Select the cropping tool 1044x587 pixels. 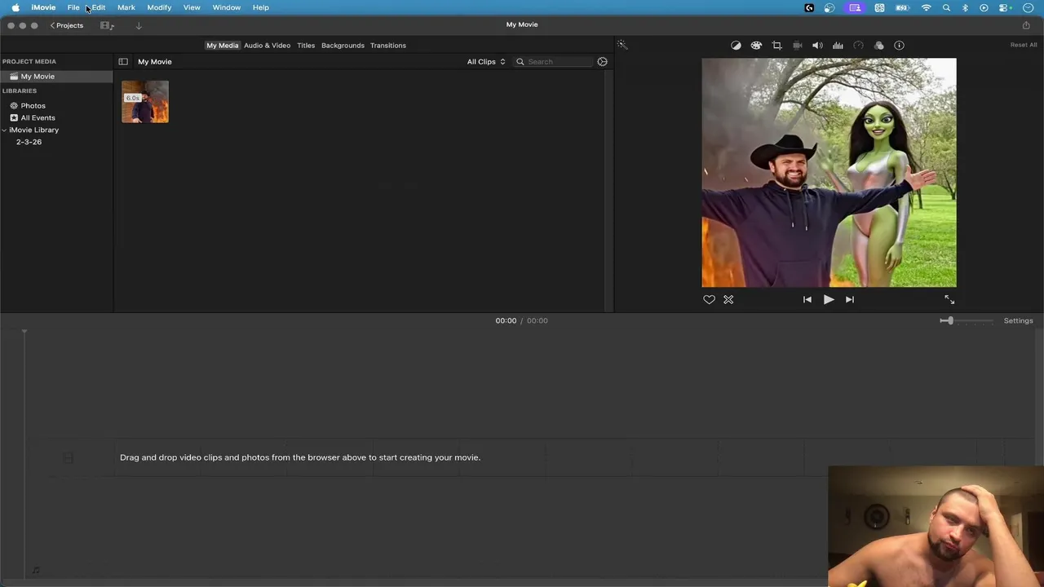(776, 46)
